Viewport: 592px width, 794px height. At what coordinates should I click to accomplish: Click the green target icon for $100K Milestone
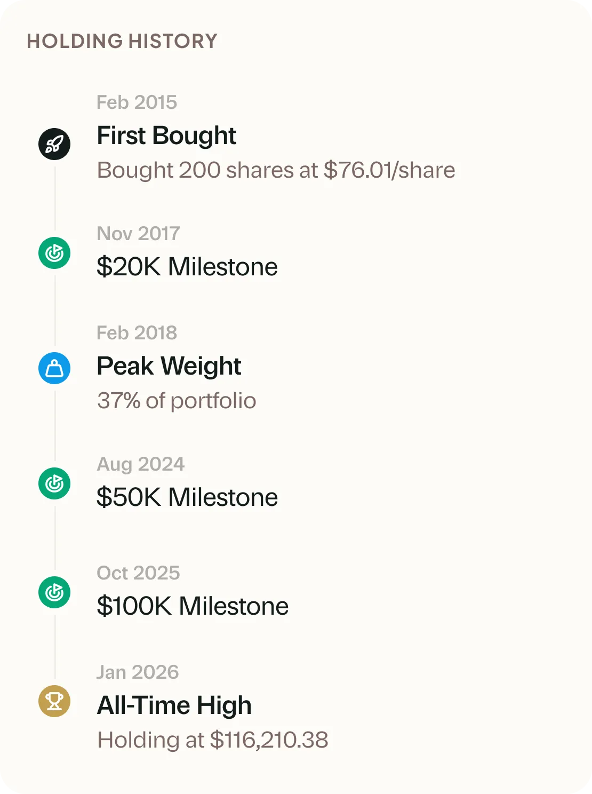click(x=54, y=592)
